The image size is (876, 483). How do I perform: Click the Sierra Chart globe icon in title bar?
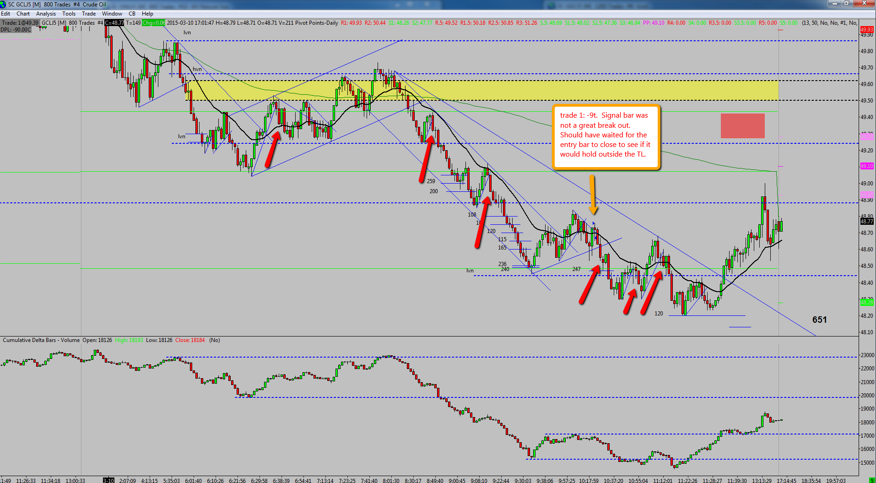(x=3, y=4)
